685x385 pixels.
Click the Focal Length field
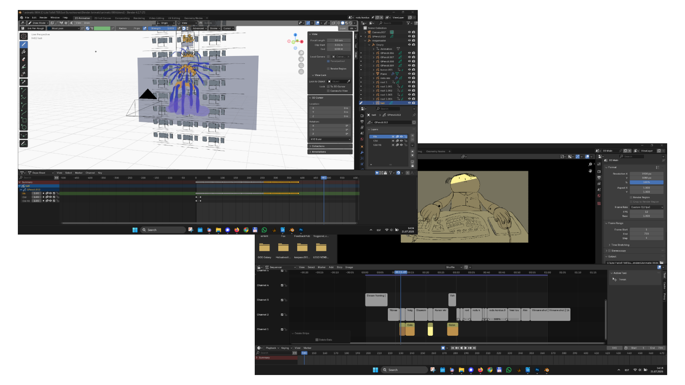click(x=339, y=41)
